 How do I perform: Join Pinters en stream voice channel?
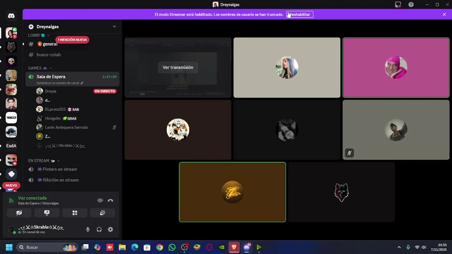pyautogui.click(x=72, y=169)
